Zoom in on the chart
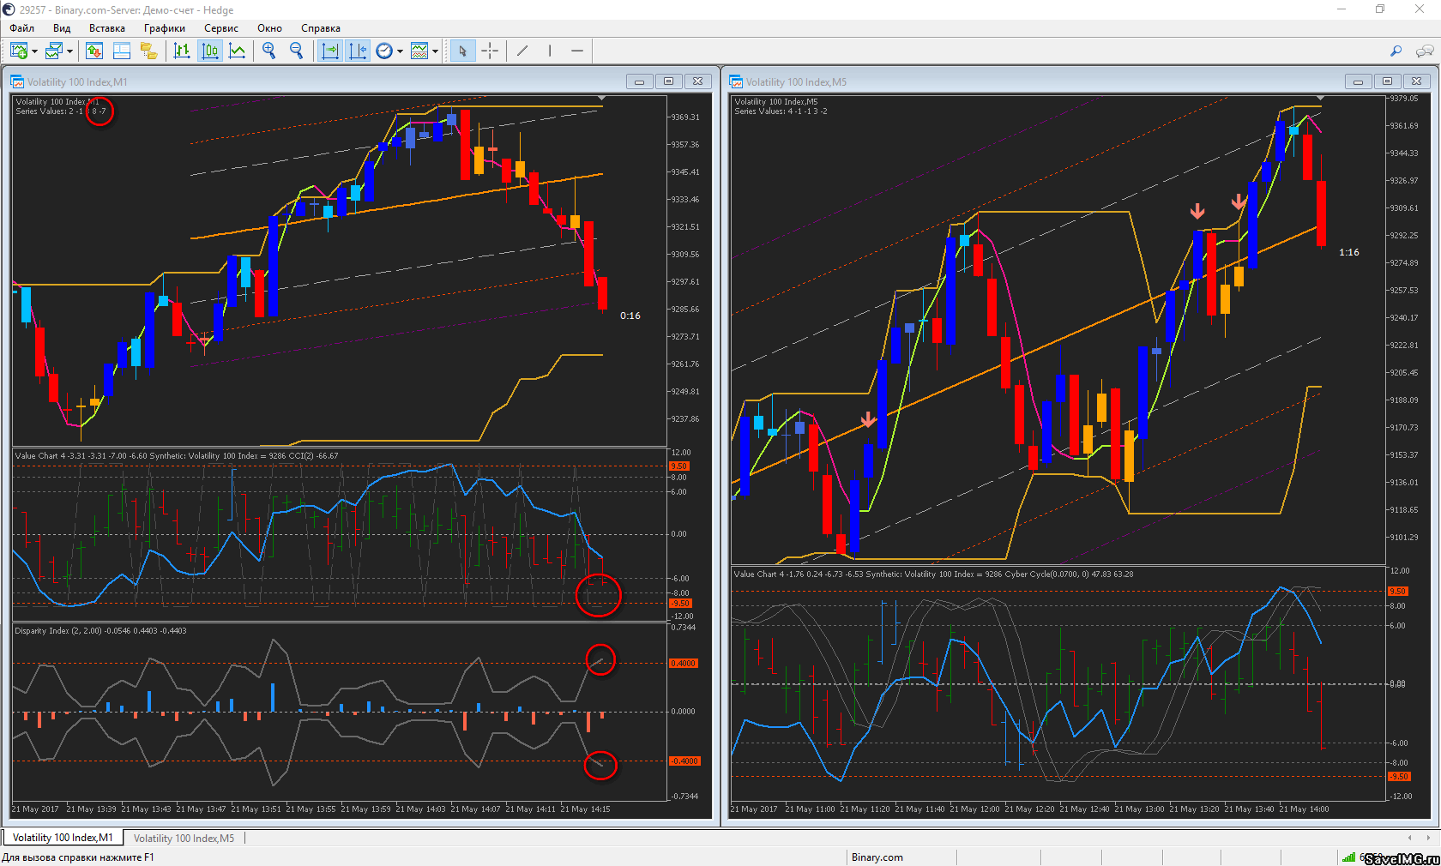Viewport: 1441px width, 866px height. coord(269,51)
